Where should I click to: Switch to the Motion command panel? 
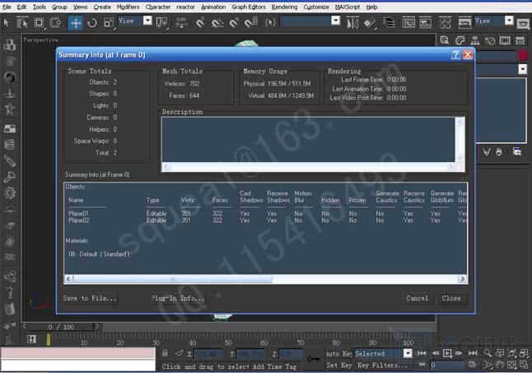[490, 40]
